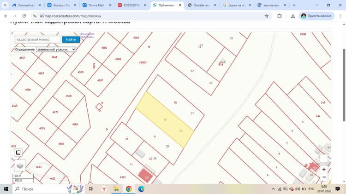The image size is (346, 194).
Task: Open the extensions puzzle icon
Action: pyautogui.click(x=280, y=16)
